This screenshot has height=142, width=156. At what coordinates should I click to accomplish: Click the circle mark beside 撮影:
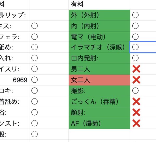point(135,91)
